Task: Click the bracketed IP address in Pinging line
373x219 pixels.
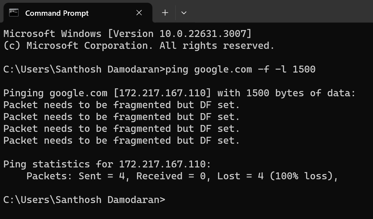Action: [x=162, y=93]
